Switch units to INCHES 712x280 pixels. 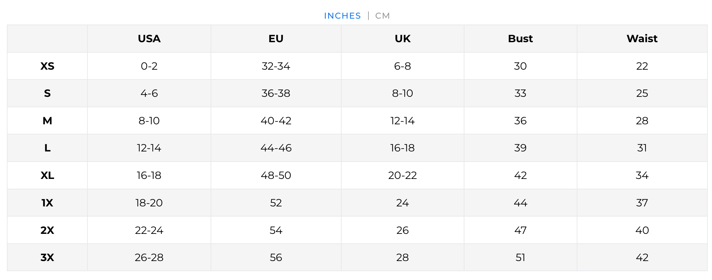342,16
